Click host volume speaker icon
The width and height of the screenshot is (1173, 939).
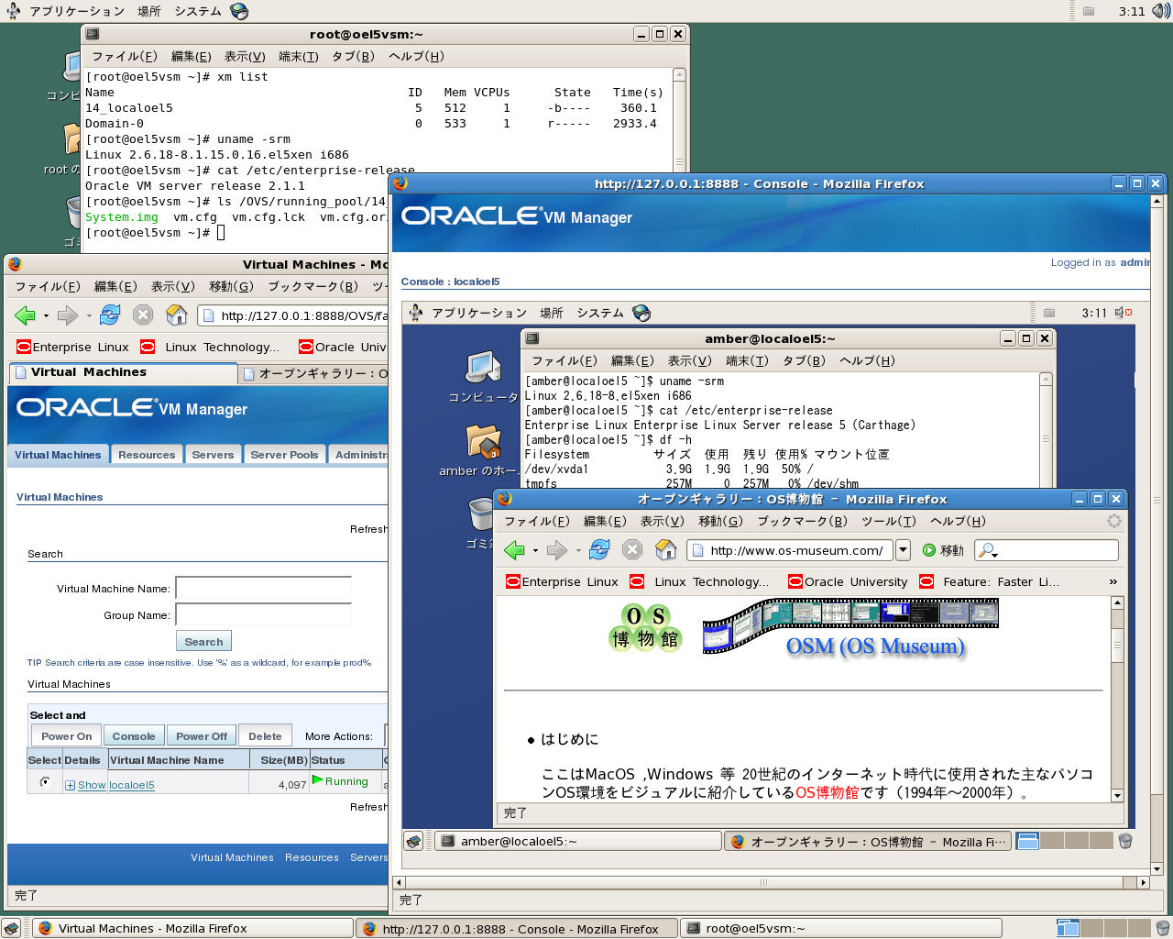click(x=1160, y=11)
